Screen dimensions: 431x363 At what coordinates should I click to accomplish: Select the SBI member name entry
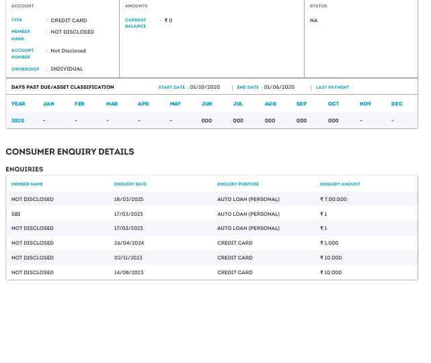16,214
